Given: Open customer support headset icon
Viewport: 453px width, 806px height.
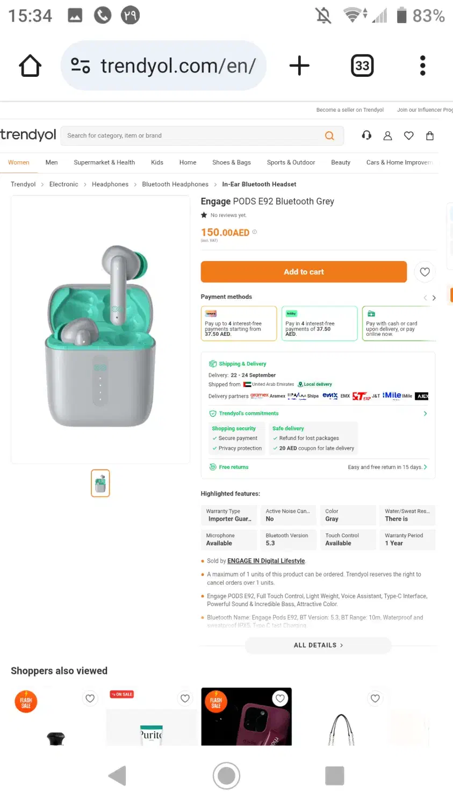Looking at the screenshot, I should point(367,136).
